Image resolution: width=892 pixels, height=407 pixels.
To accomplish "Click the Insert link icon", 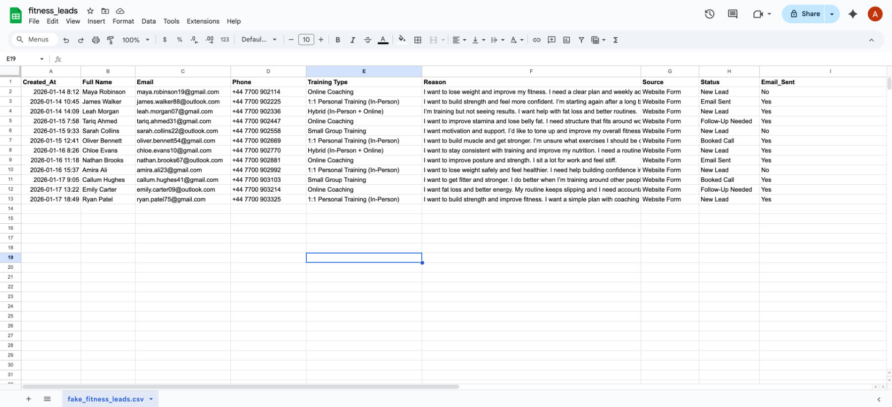I will [x=537, y=40].
